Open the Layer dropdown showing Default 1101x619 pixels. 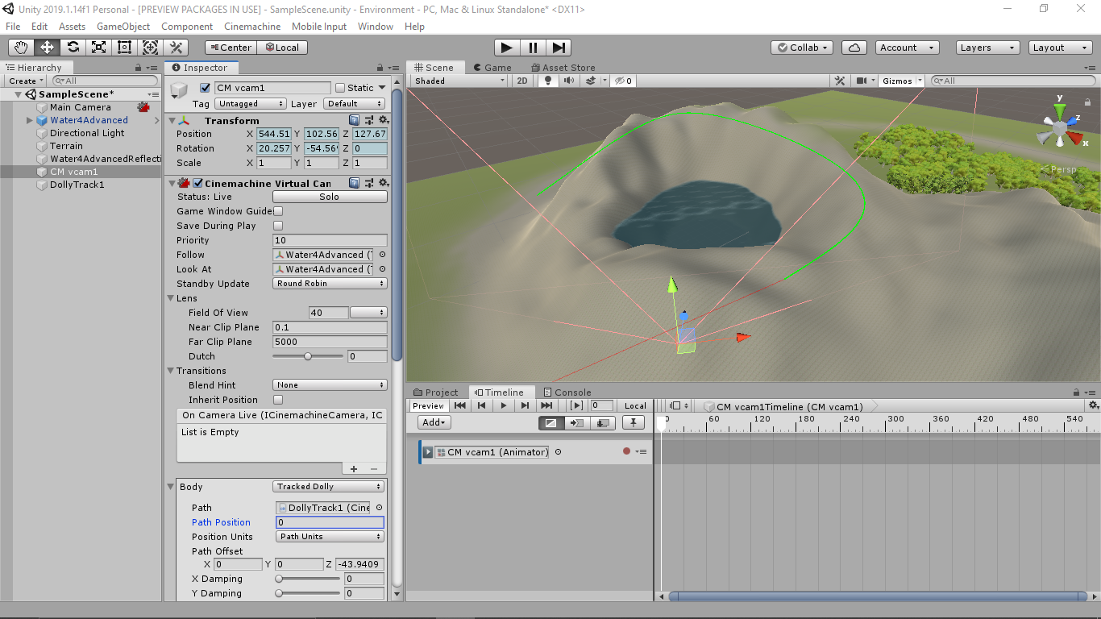[355, 104]
